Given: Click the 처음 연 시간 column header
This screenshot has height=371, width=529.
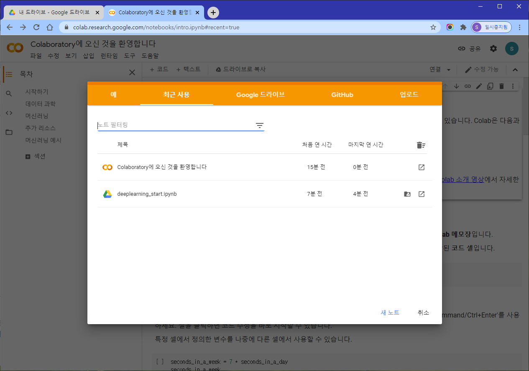Looking at the screenshot, I should [x=317, y=145].
